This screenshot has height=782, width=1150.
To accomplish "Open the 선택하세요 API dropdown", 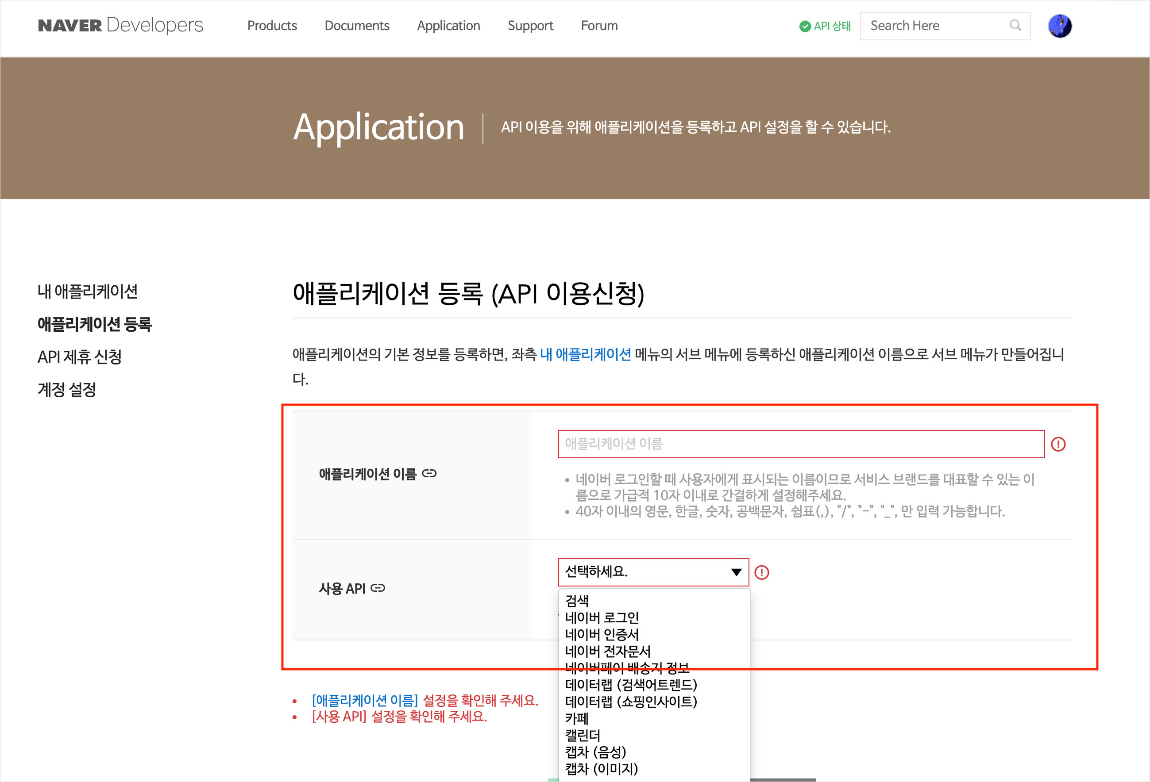I will tap(653, 572).
